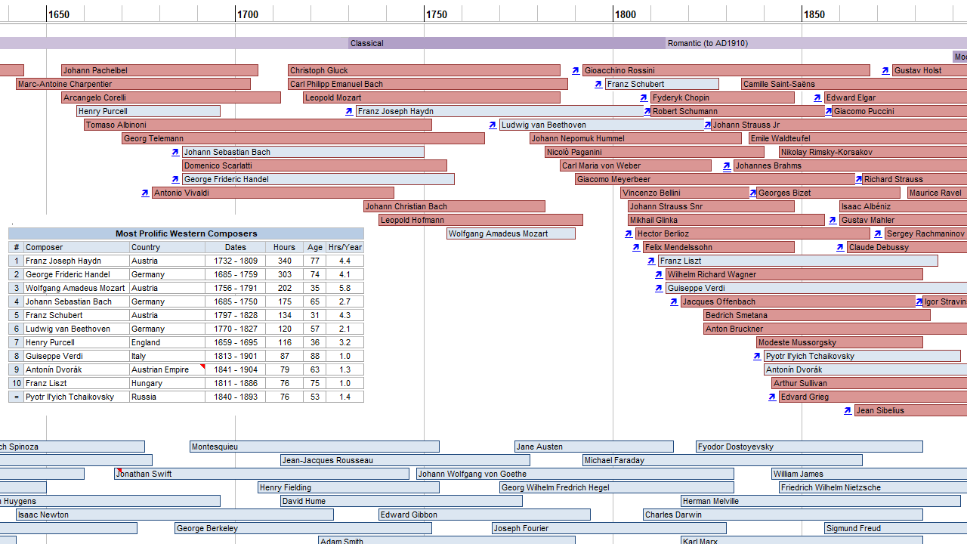Open link icon next to Jean Sibelius
Viewport: 967px width, 544px height.
click(x=848, y=410)
